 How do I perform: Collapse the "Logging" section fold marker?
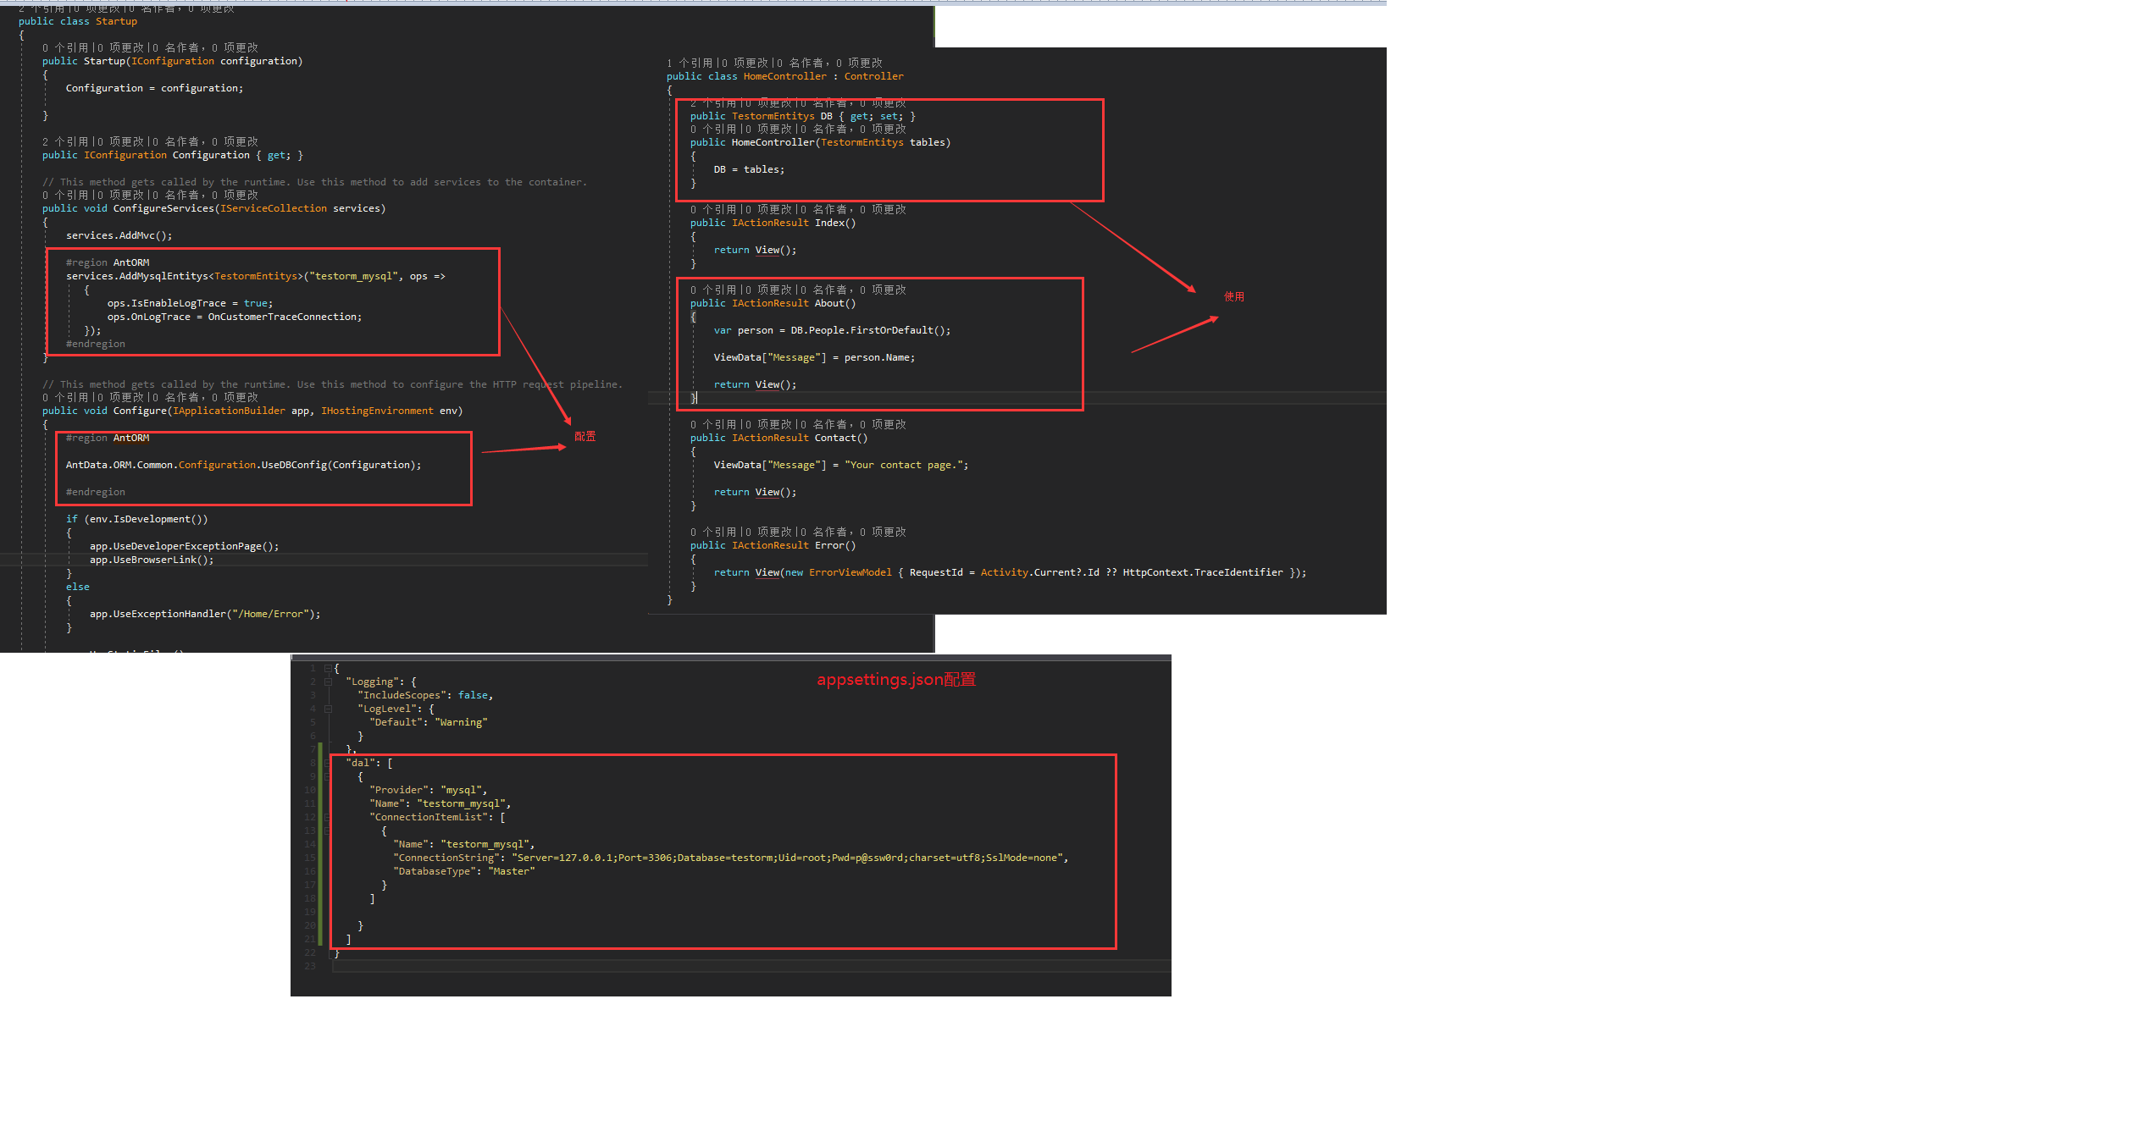[x=328, y=682]
